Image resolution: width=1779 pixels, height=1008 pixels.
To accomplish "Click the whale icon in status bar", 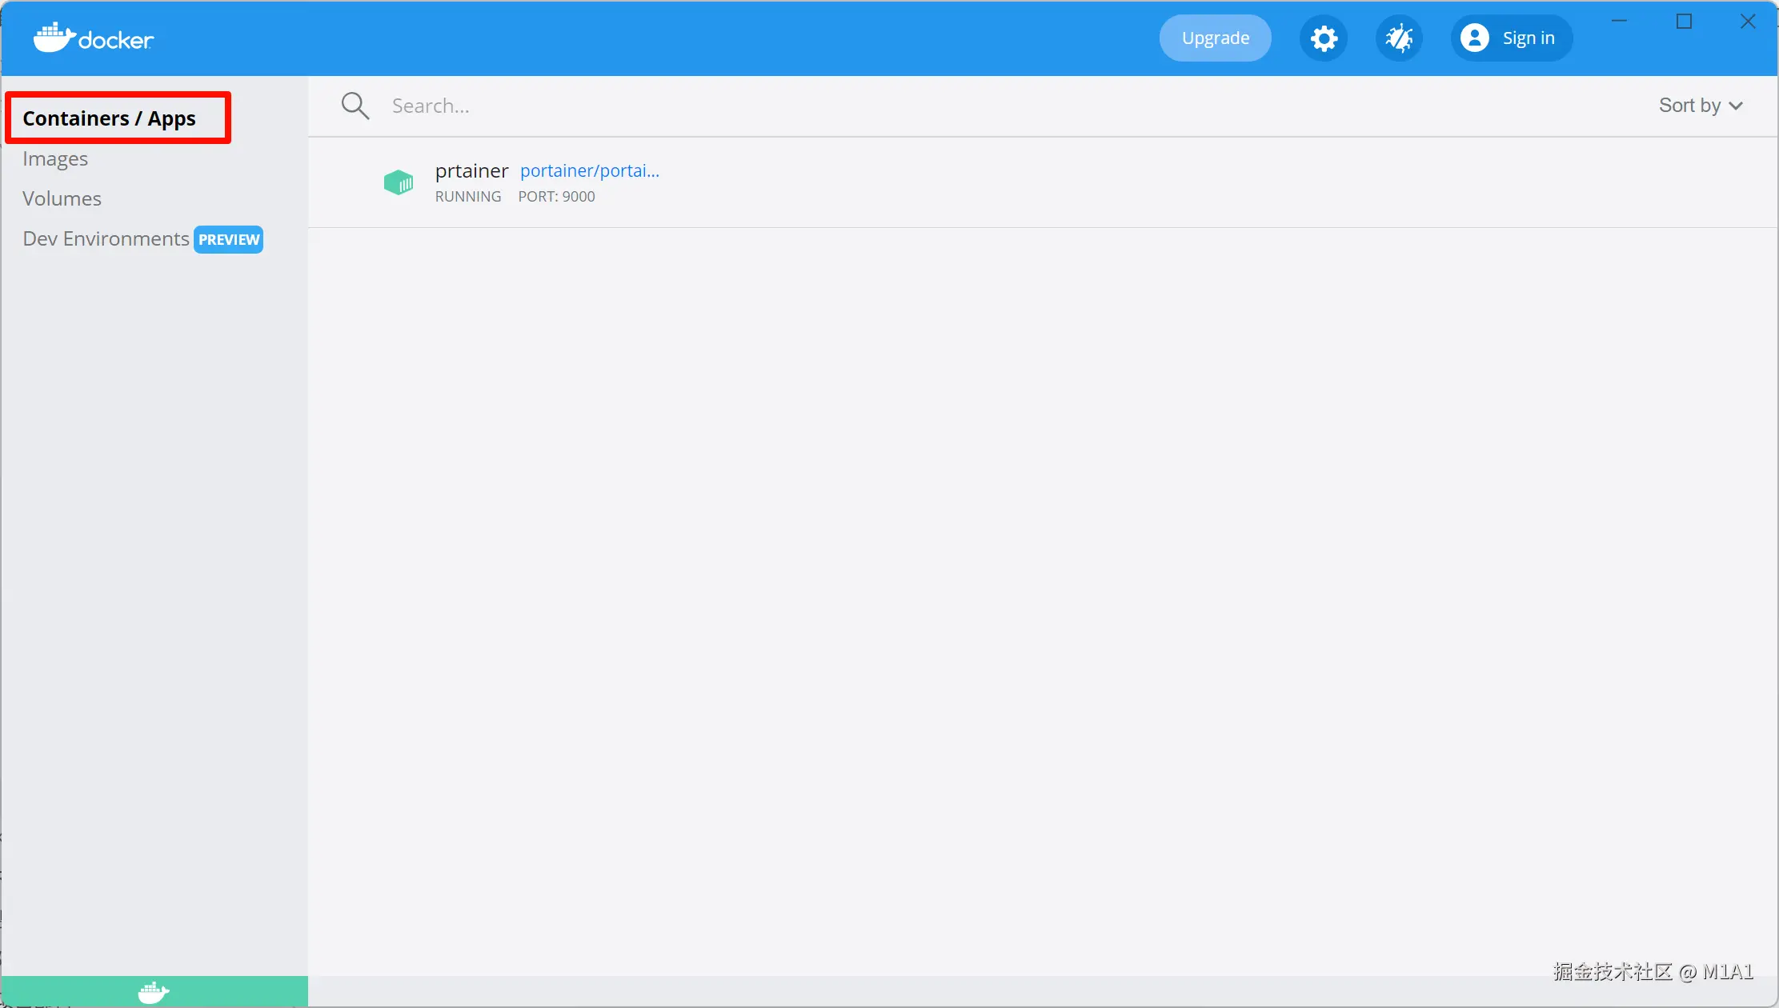I will pyautogui.click(x=154, y=992).
